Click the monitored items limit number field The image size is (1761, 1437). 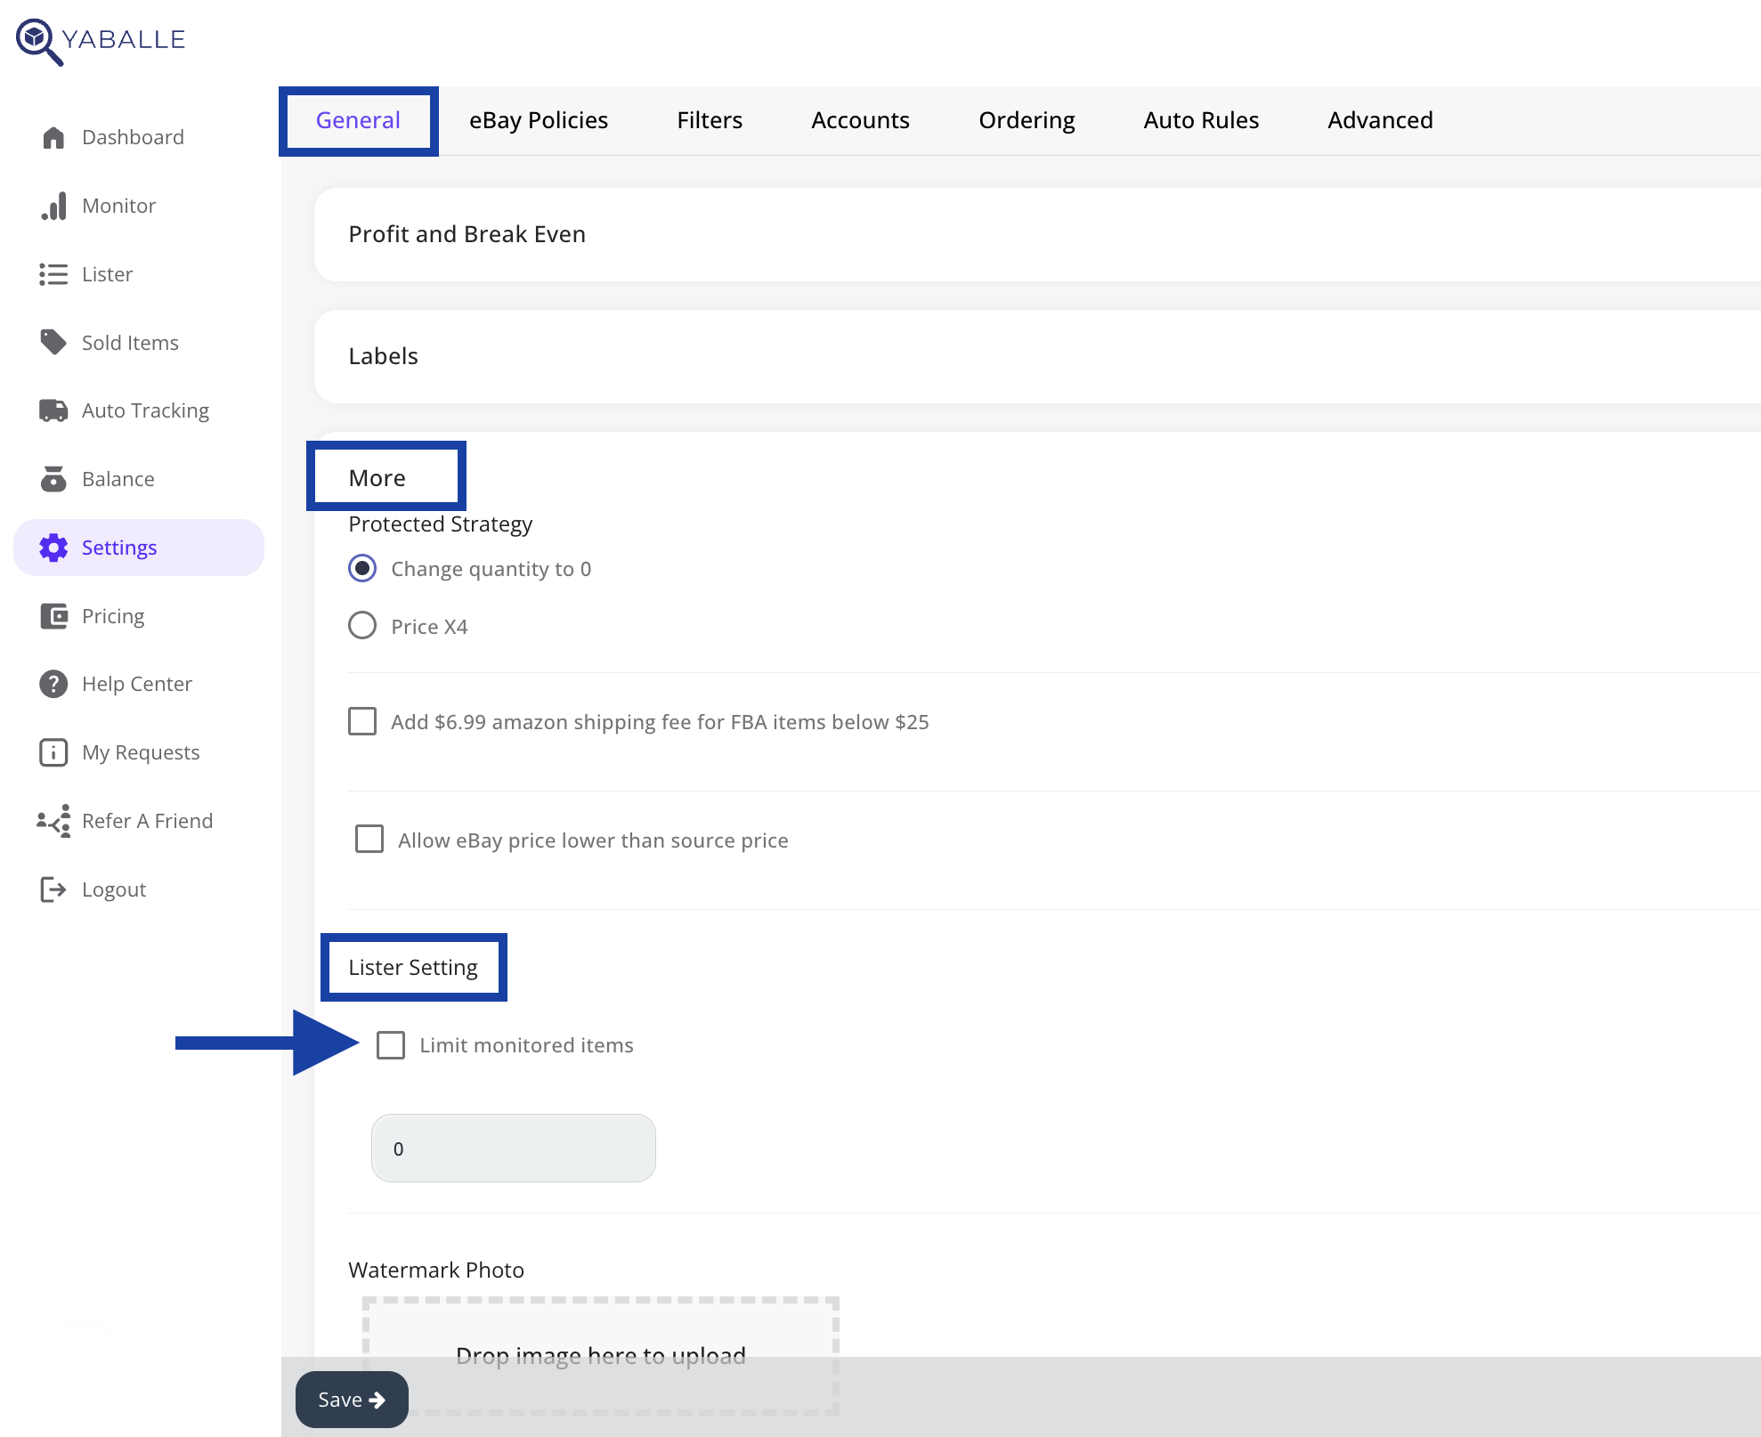pos(513,1149)
